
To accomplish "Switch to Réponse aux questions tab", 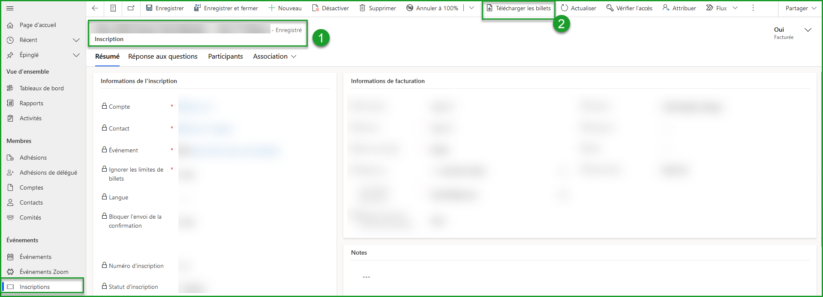I will click(x=163, y=56).
